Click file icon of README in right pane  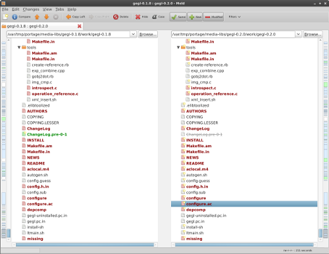point(183,163)
